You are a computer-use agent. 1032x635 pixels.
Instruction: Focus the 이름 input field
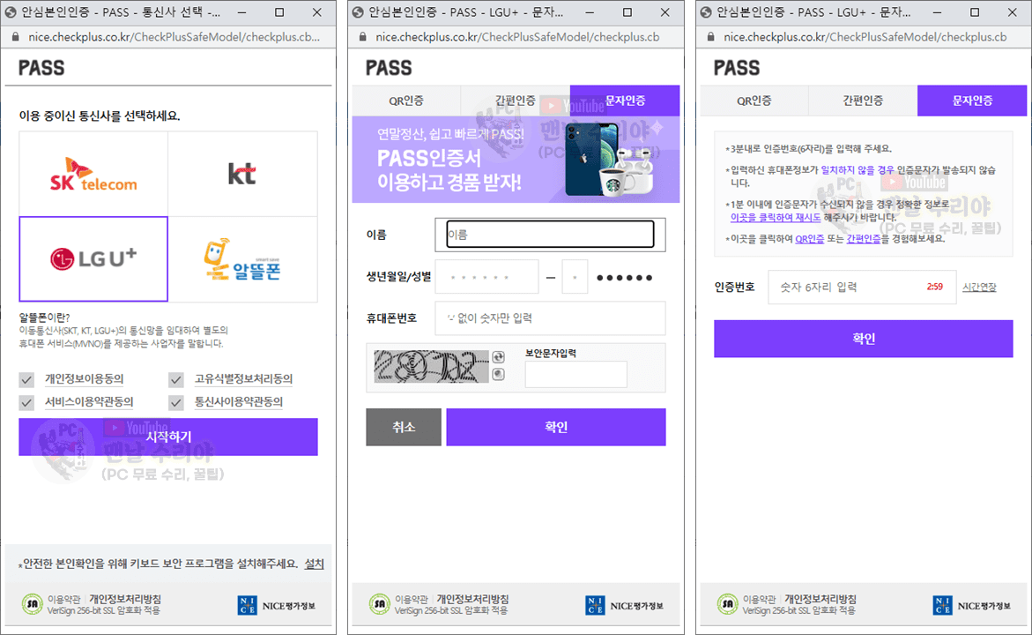[x=550, y=235]
